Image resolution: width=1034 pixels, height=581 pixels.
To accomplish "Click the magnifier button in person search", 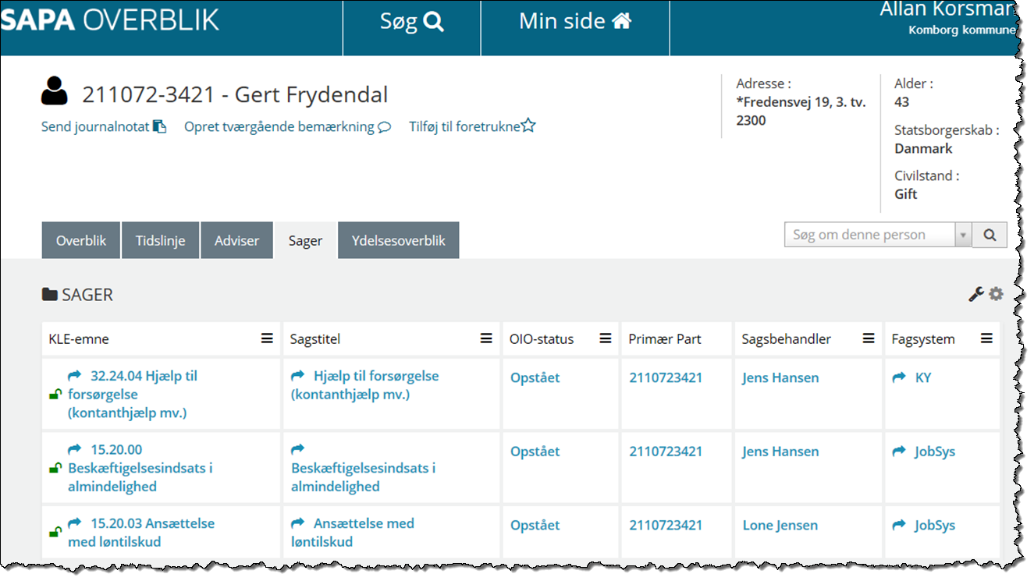I will point(990,235).
